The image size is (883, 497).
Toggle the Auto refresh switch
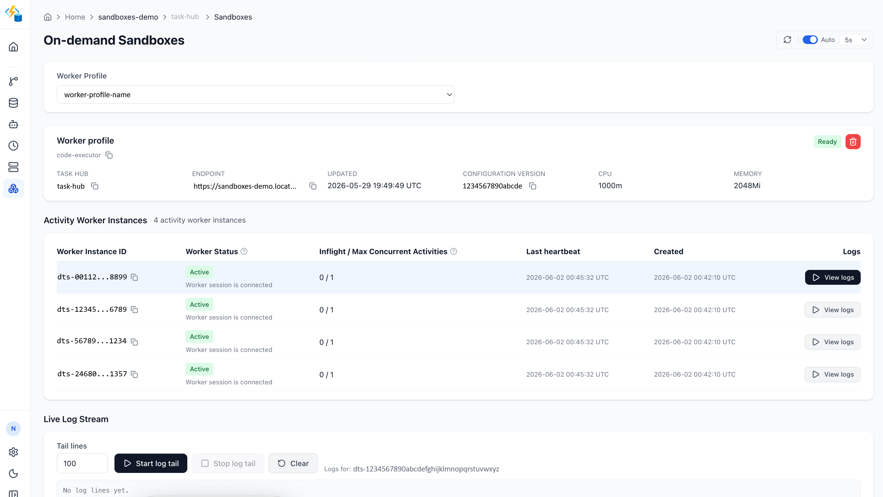click(810, 40)
